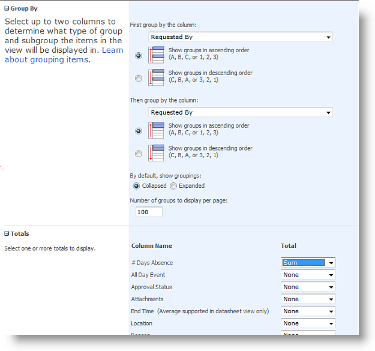Viewport: 375px width, 351px height.
Task: Click the 'First group by the column:' label
Action: tap(163, 25)
